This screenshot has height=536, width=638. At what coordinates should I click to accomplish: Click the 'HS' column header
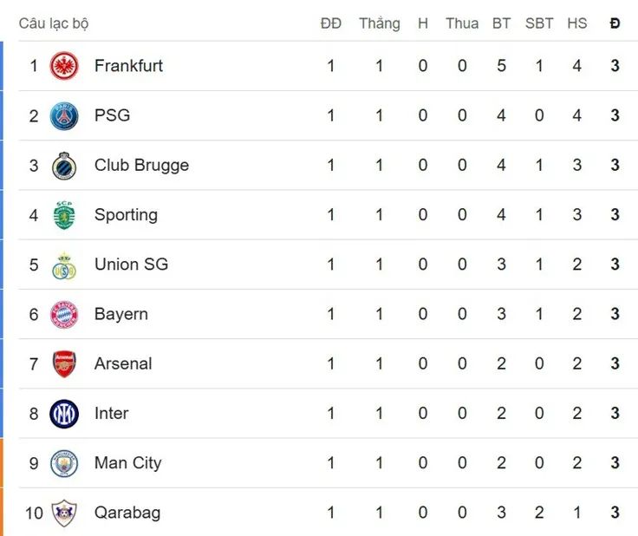coord(577,23)
